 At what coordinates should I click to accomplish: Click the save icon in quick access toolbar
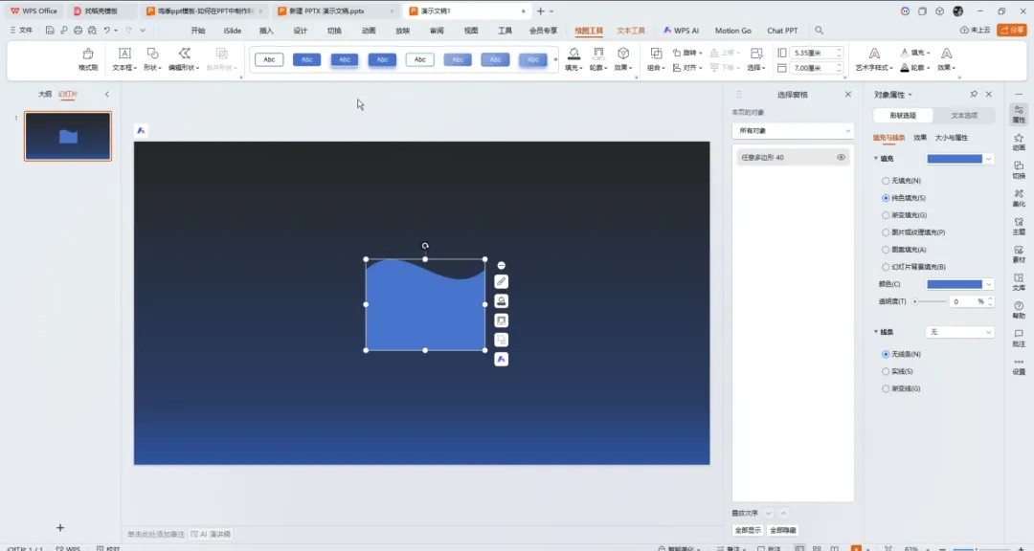pyautogui.click(x=50, y=31)
